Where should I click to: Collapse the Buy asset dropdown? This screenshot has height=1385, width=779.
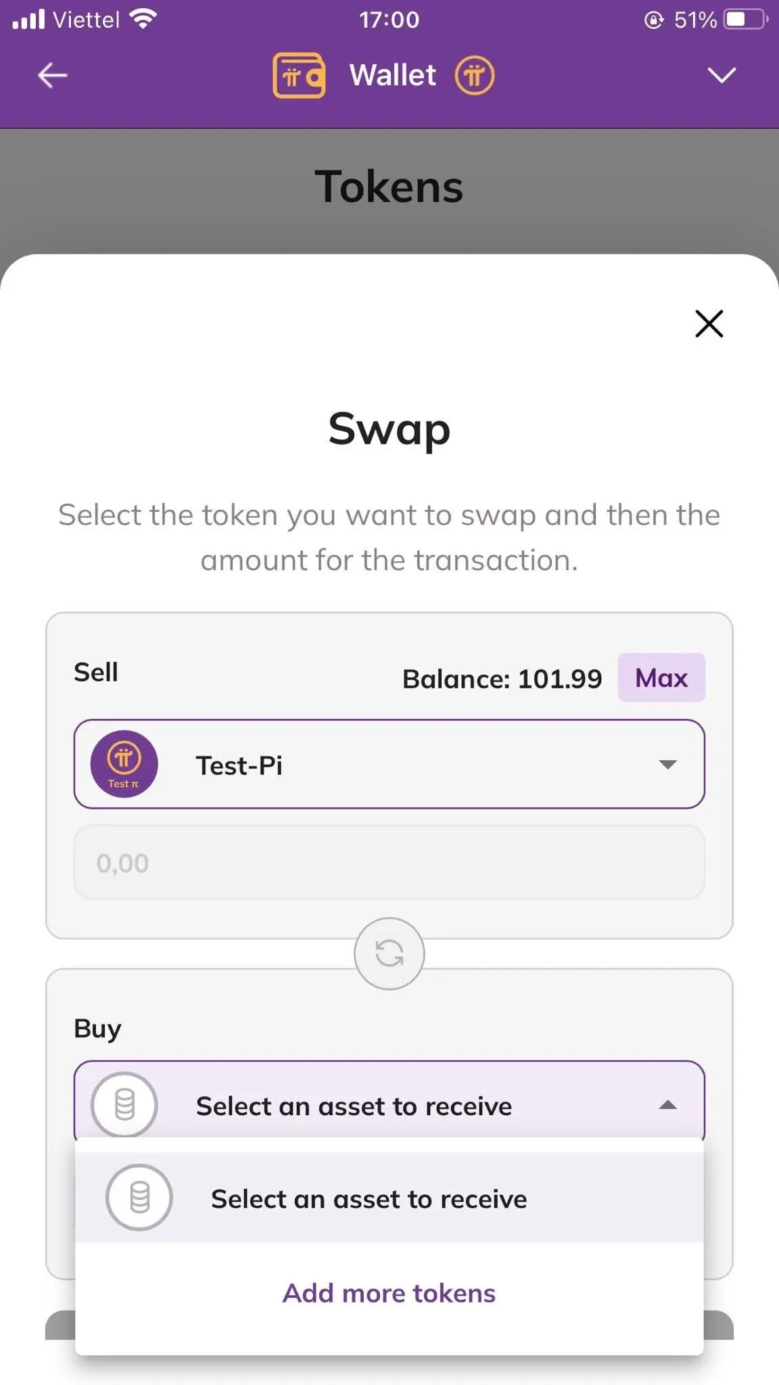pyautogui.click(x=389, y=1105)
